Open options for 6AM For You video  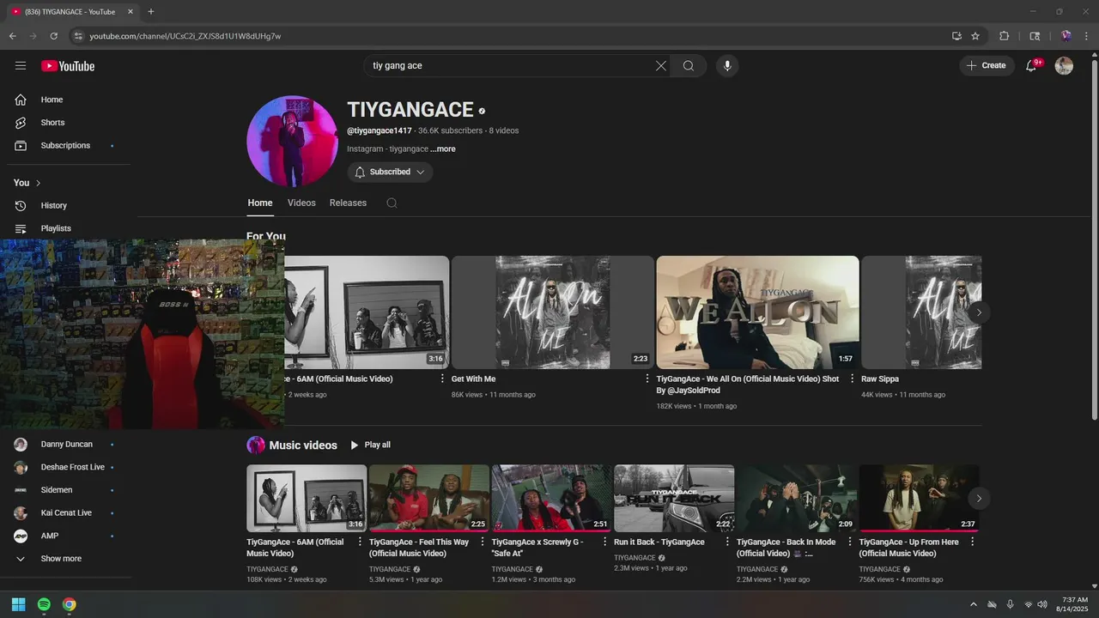click(442, 379)
